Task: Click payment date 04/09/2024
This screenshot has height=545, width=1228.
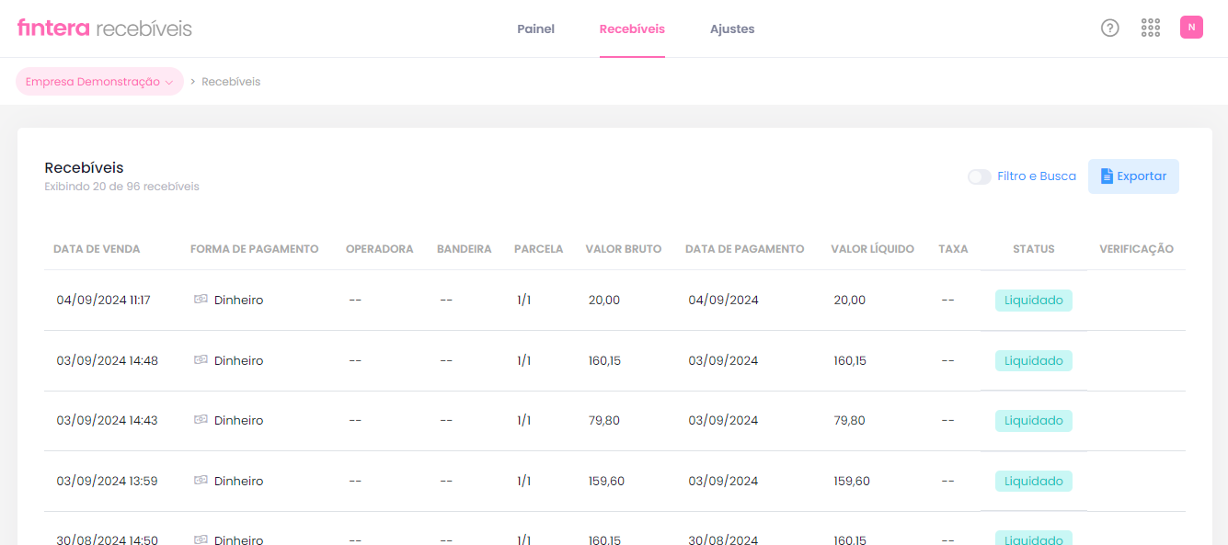Action: point(723,301)
